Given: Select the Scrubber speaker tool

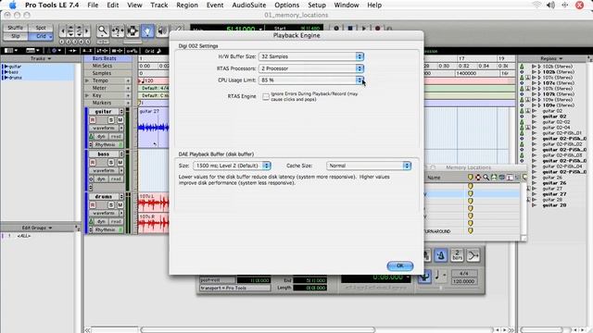Looking at the screenshot, I should coord(162,31).
